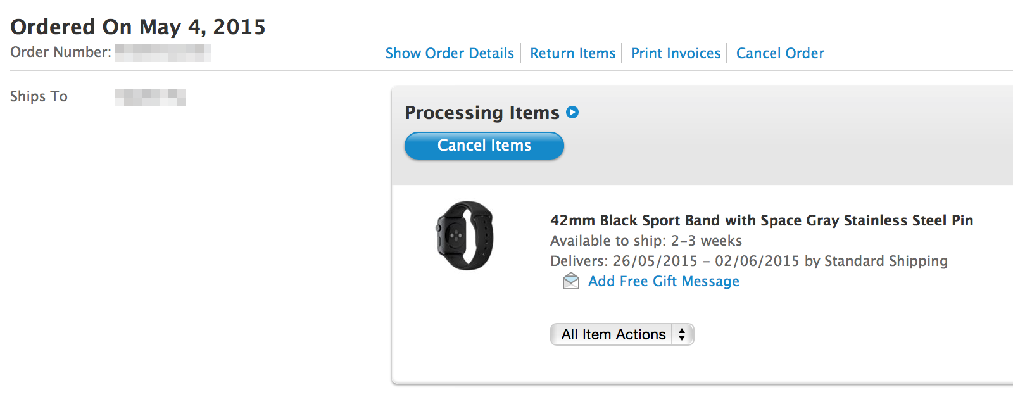Click the All Item Actions up-down arrows
Screen dimensions: 1013x404
(x=682, y=334)
